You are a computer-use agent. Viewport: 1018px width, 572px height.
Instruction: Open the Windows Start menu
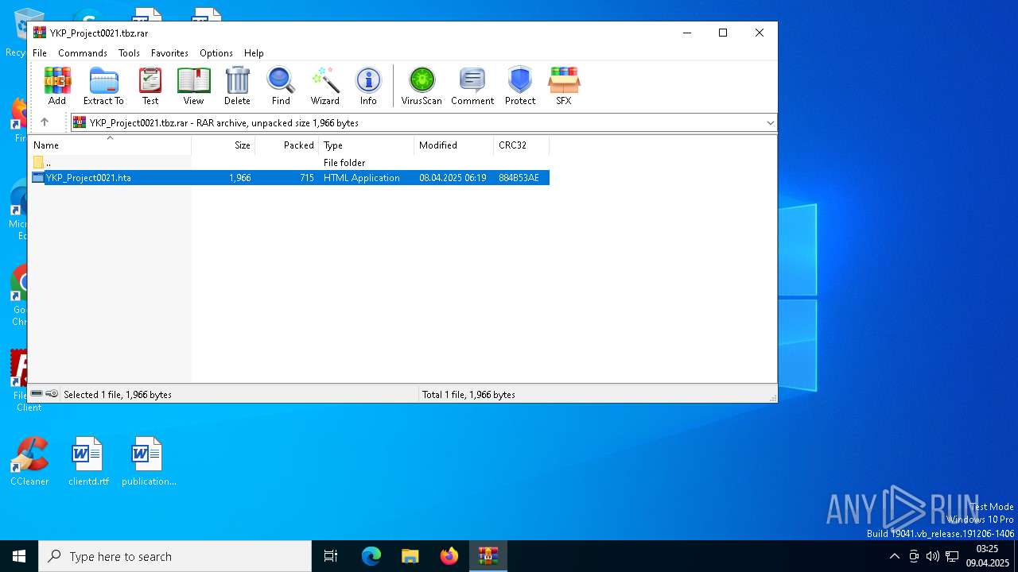pyautogui.click(x=19, y=556)
